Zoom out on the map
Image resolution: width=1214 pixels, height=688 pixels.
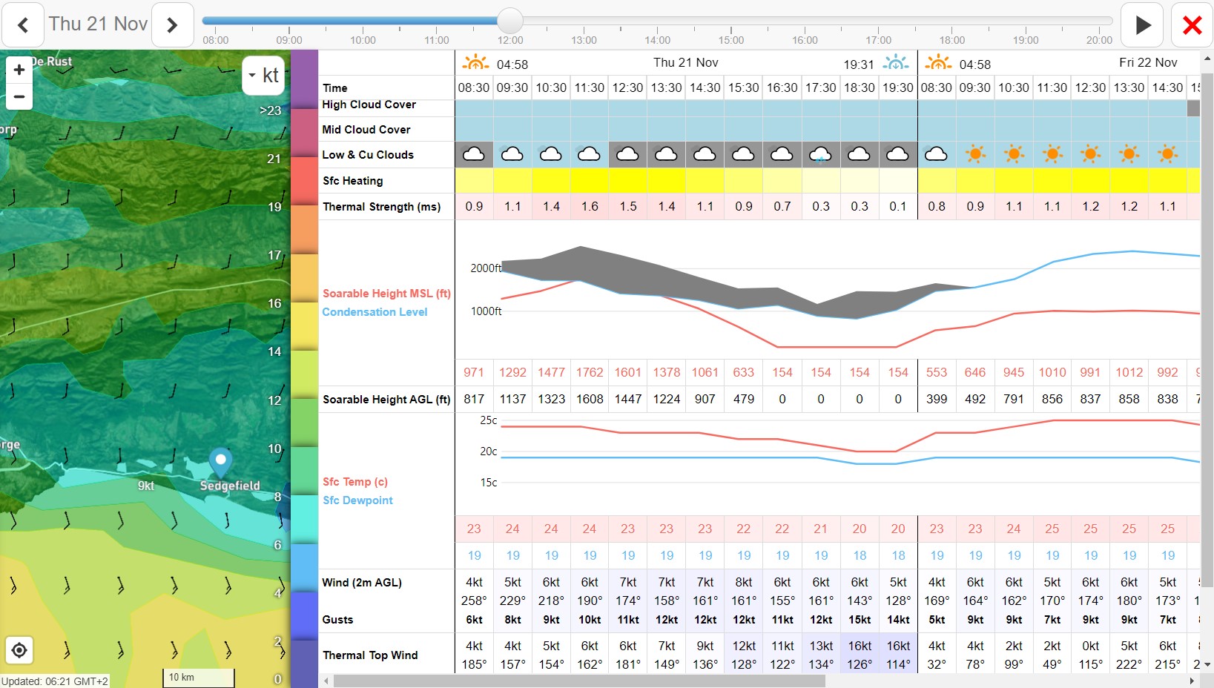pyautogui.click(x=19, y=96)
